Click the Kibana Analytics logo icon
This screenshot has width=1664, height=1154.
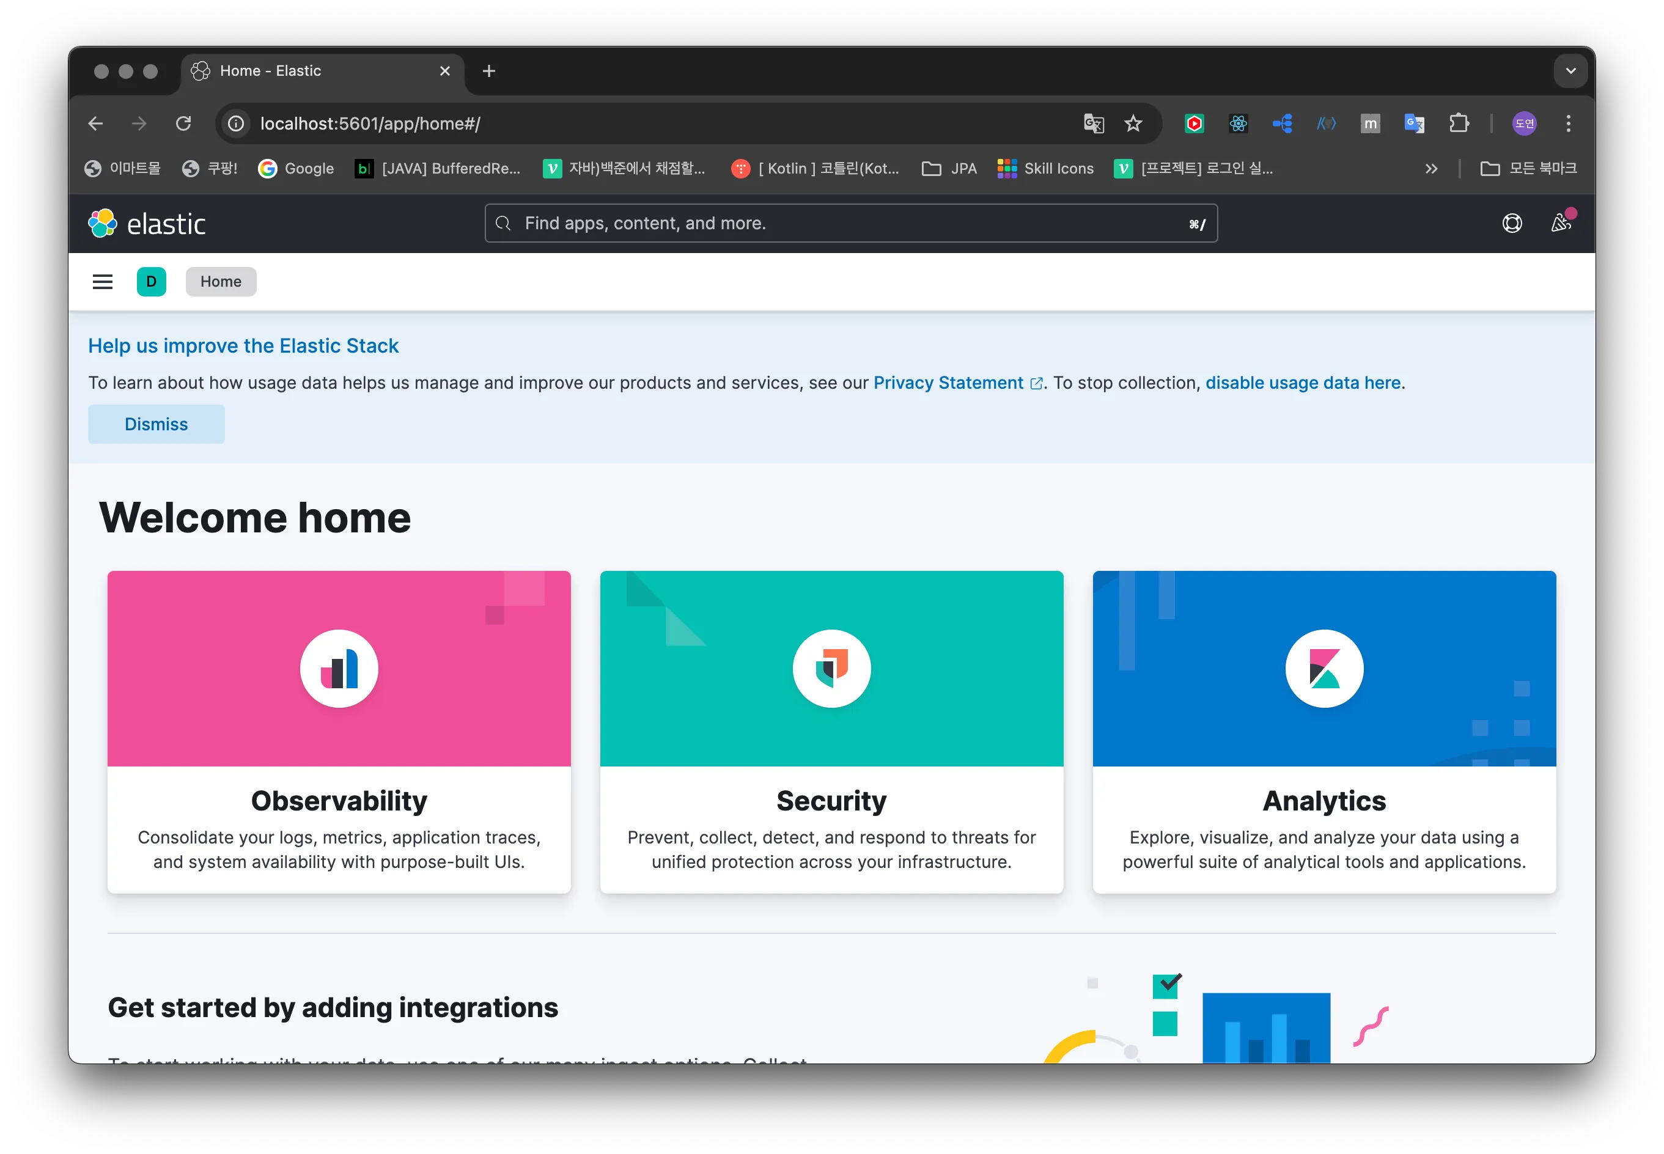click(x=1324, y=669)
